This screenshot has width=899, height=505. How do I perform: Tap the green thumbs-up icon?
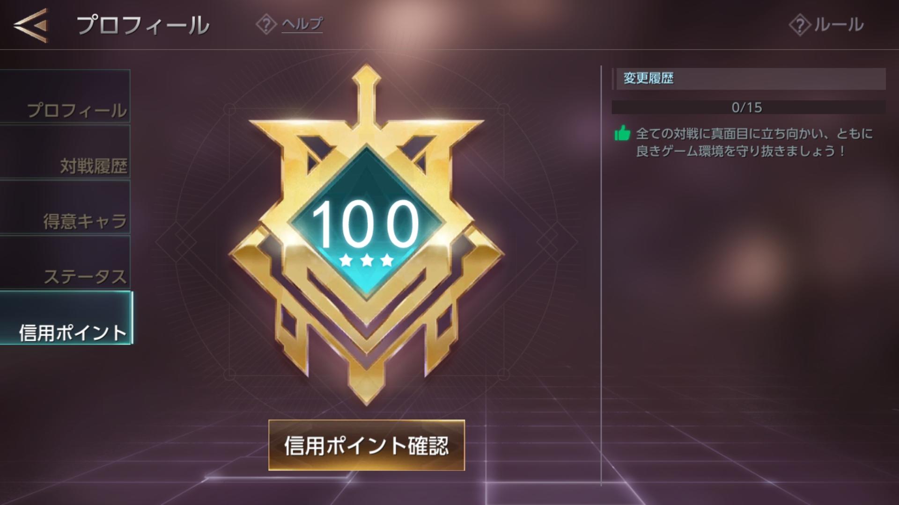(x=622, y=133)
